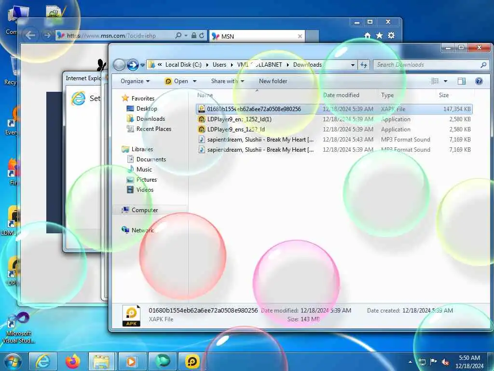The width and height of the screenshot is (494, 371).
Task: Change the view using the view icon
Action: pos(435,81)
